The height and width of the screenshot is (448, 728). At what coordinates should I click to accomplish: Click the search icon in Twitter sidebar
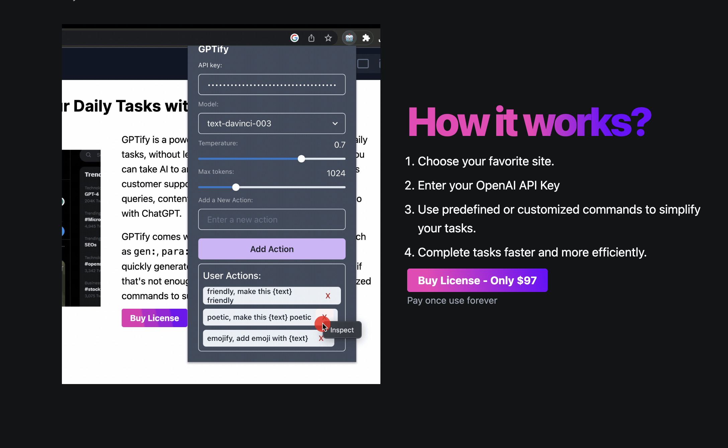pos(88,155)
